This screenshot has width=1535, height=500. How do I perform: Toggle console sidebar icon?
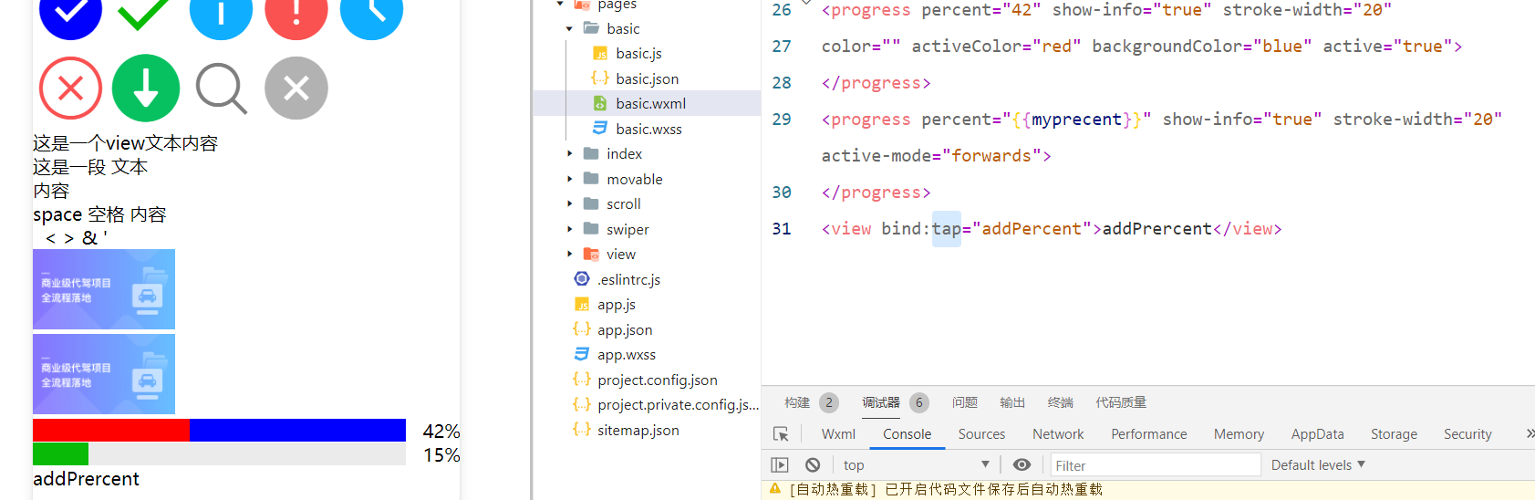(x=780, y=465)
